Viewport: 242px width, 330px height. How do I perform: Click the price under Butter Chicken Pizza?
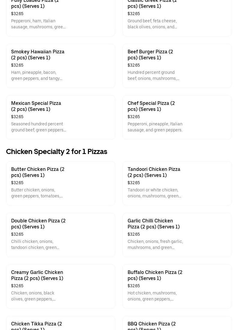[17, 183]
